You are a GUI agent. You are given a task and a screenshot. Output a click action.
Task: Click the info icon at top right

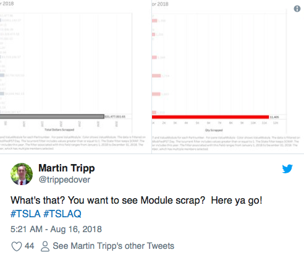tap(297, 9)
